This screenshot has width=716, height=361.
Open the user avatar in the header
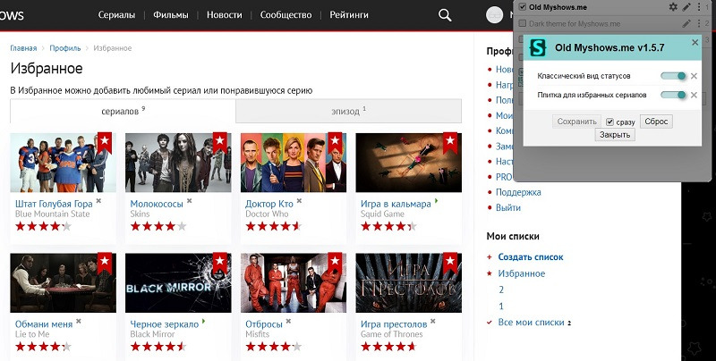[x=495, y=15]
